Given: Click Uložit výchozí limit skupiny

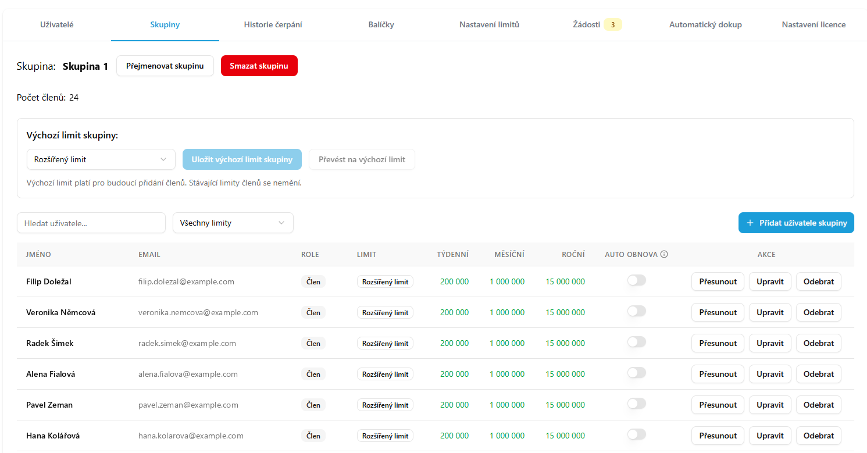Looking at the screenshot, I should tap(242, 159).
